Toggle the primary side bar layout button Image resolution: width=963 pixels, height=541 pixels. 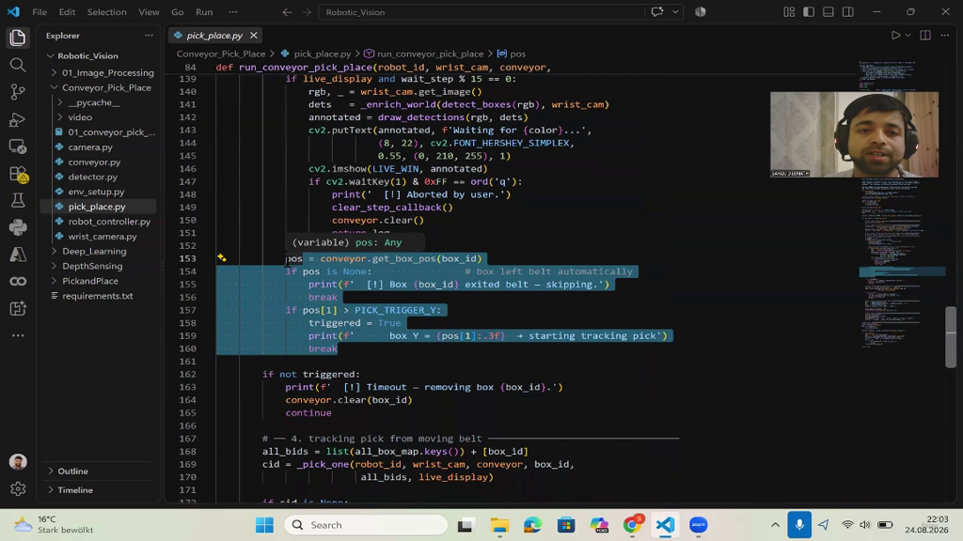coord(808,12)
